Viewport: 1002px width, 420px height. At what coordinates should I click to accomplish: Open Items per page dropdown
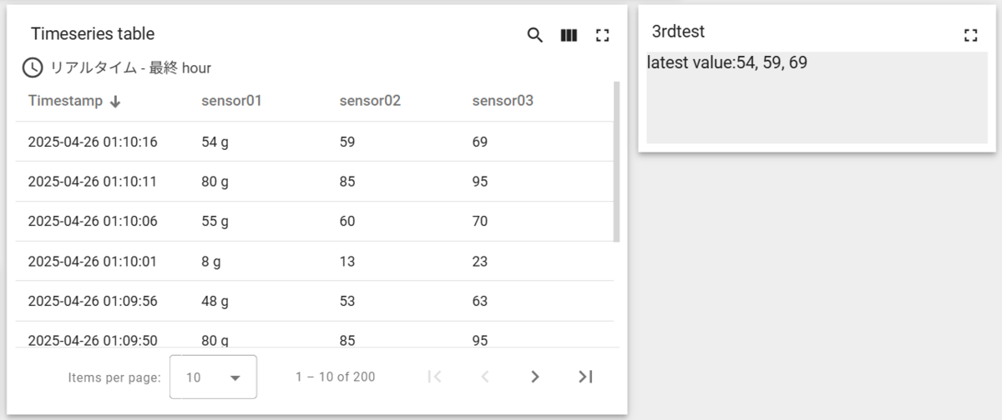point(213,377)
